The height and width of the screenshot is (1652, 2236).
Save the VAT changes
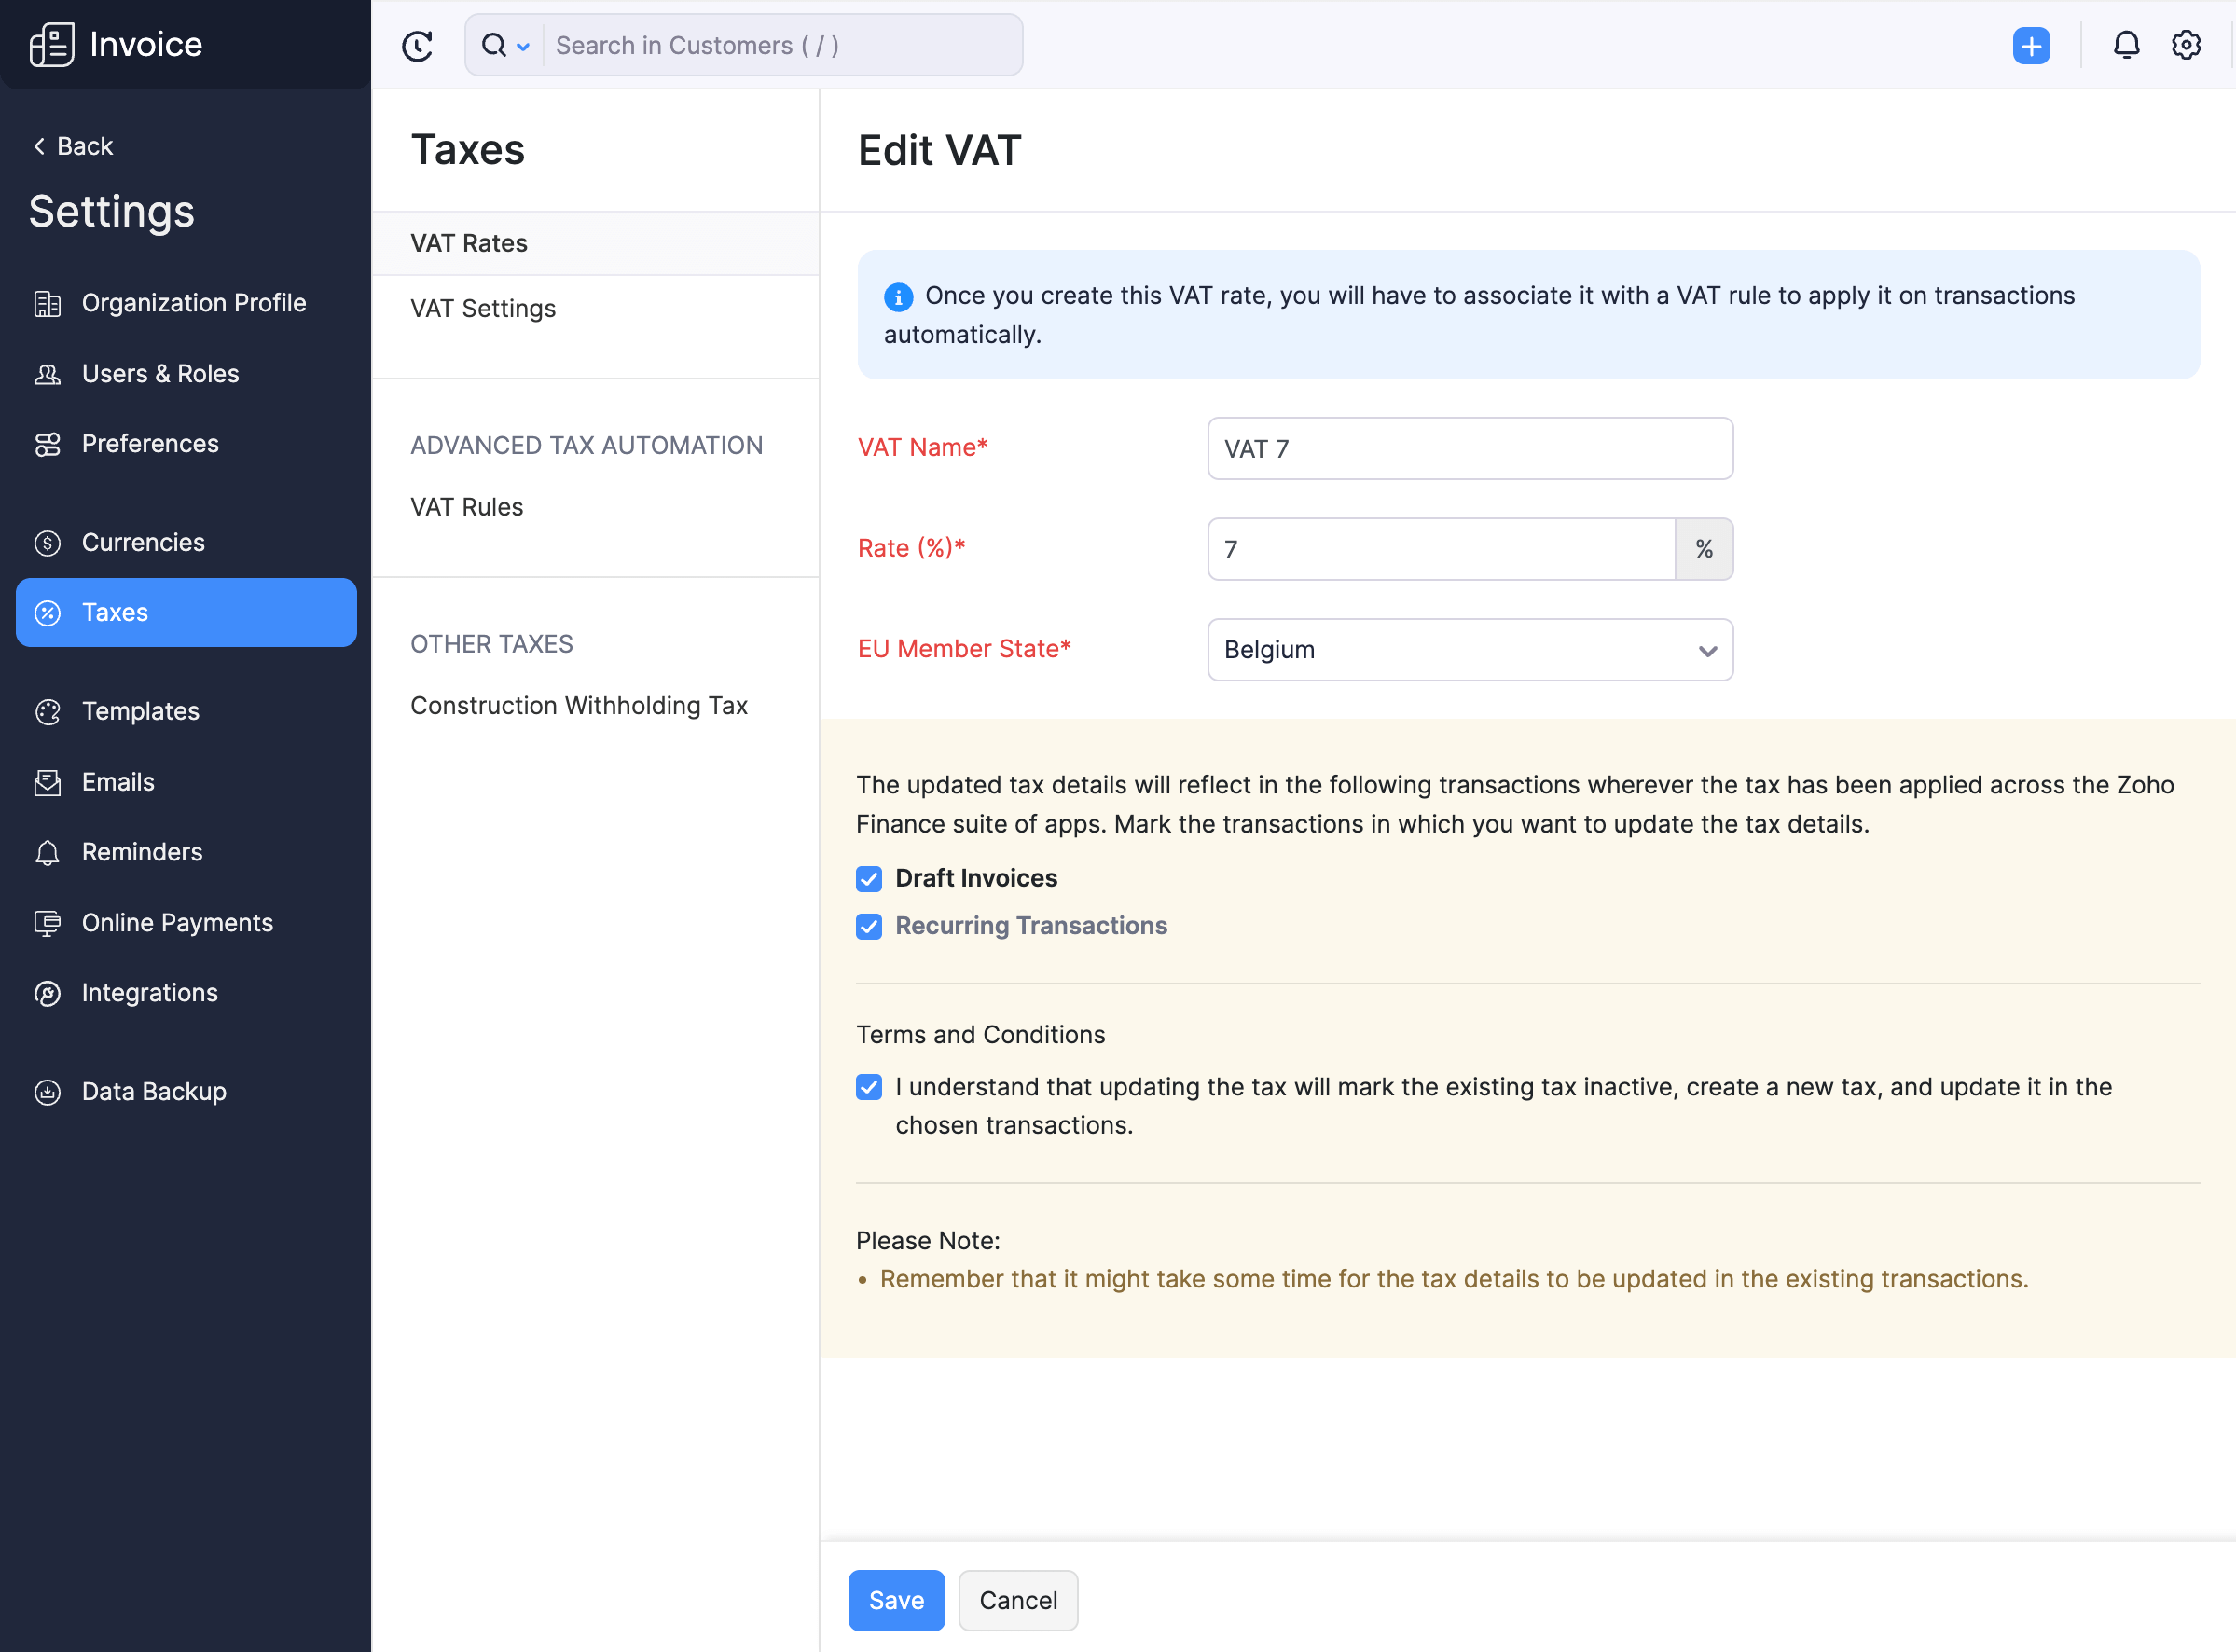pos(895,1600)
